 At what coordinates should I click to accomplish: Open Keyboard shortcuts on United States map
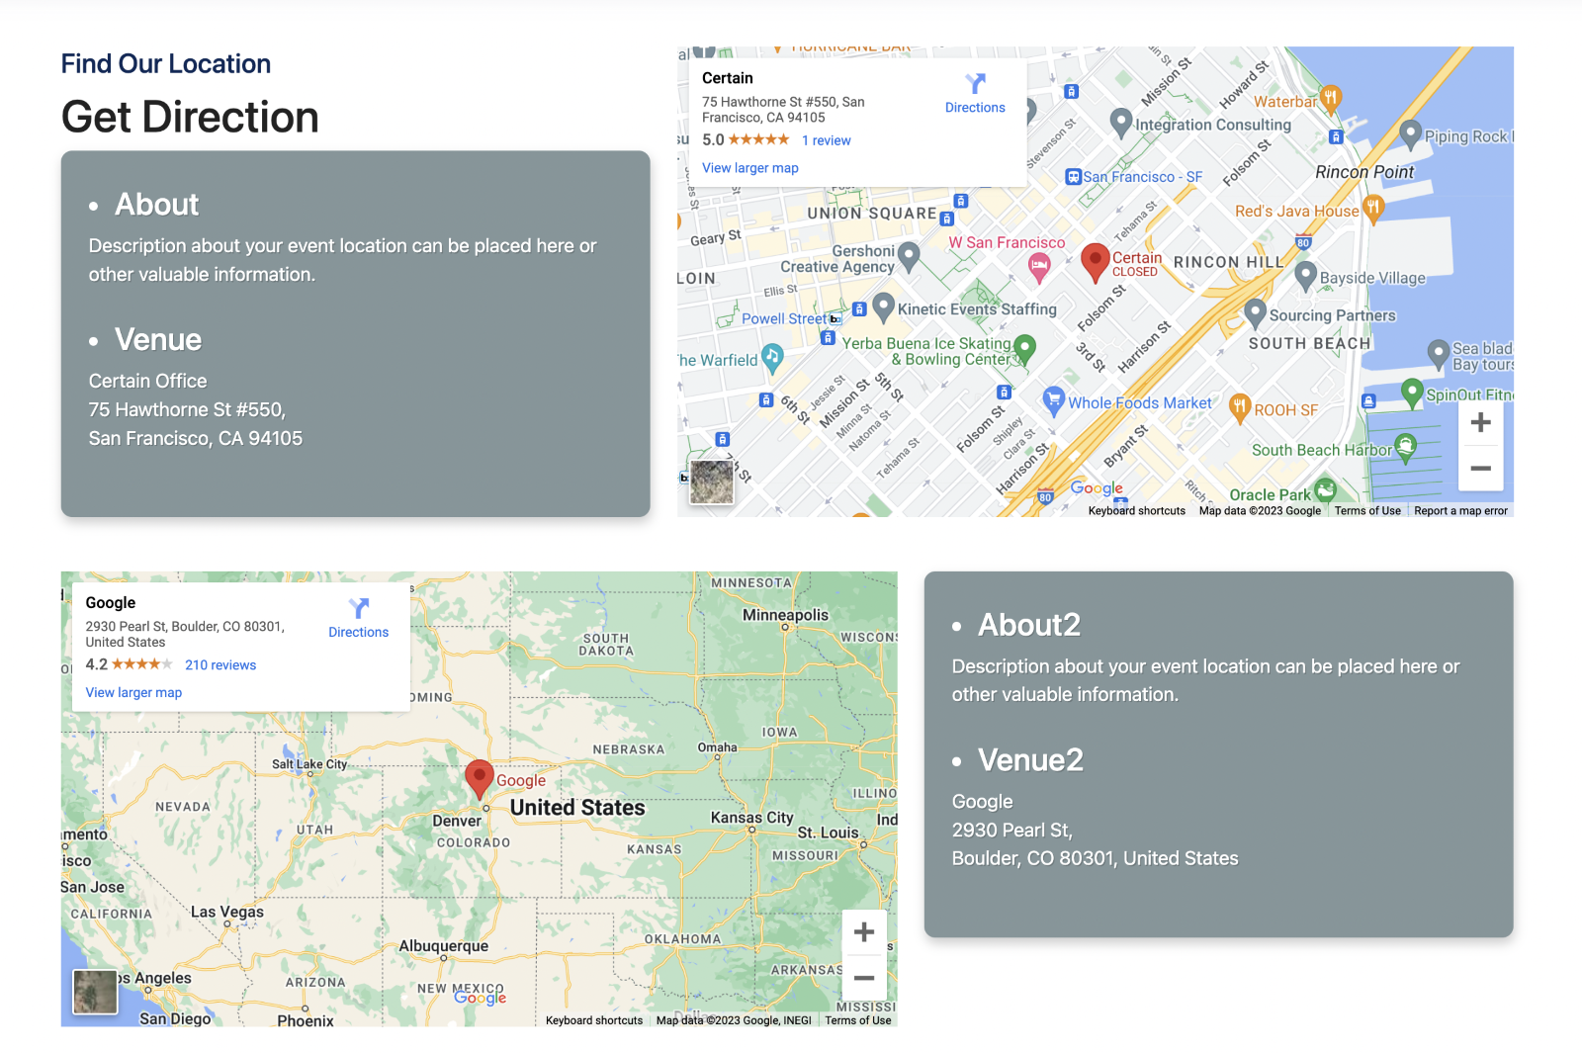(x=594, y=1020)
